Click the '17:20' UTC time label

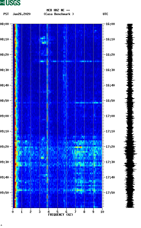tap(110, 146)
